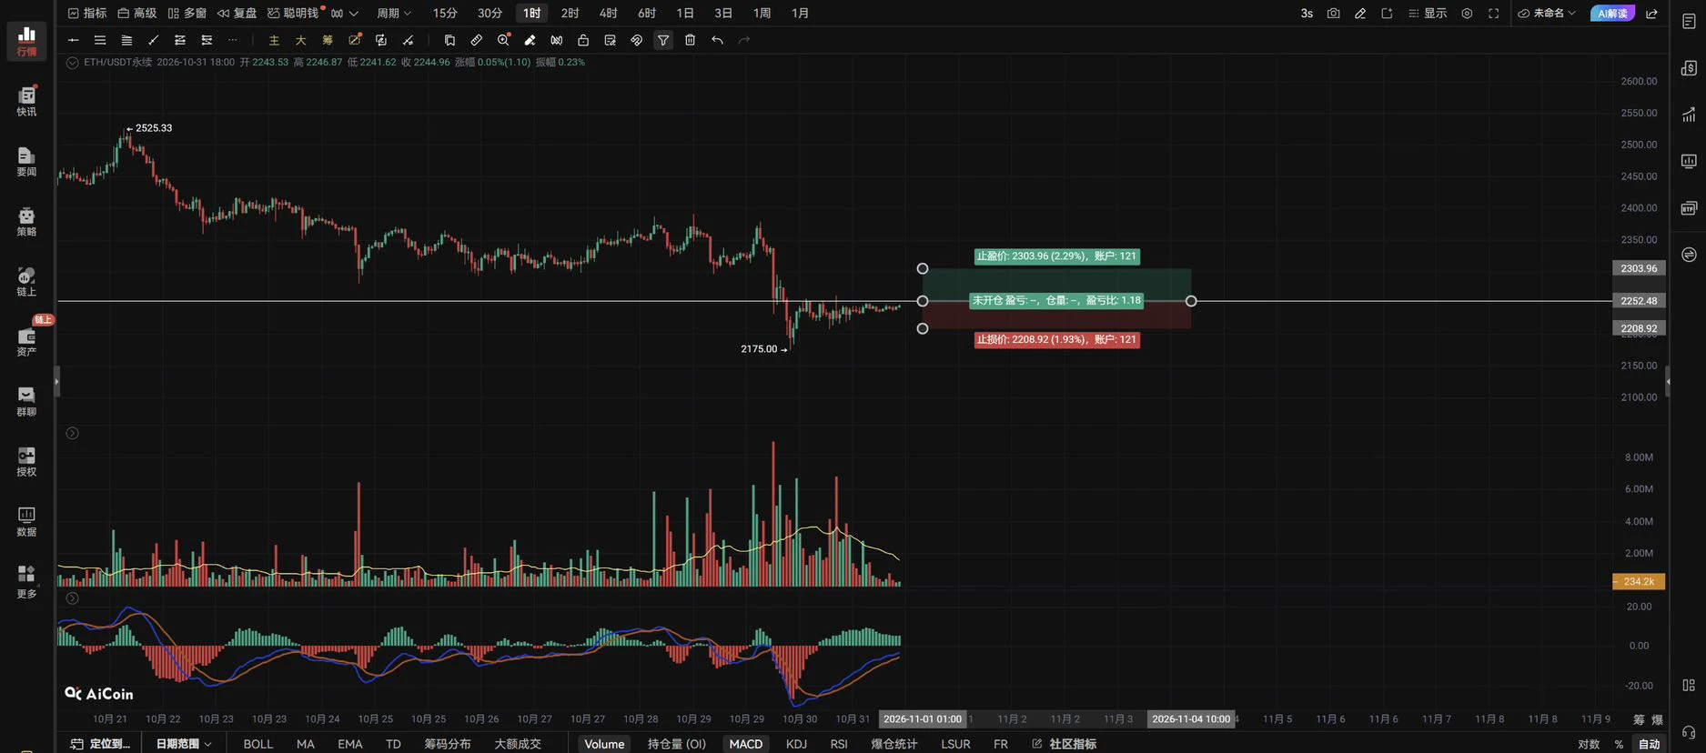Click the trash delete drawings icon
1706x753 pixels.
[690, 40]
